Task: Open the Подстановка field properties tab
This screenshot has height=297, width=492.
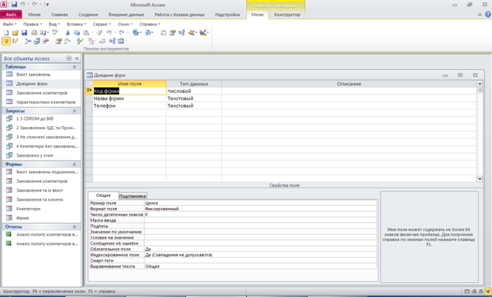Action: coord(132,196)
